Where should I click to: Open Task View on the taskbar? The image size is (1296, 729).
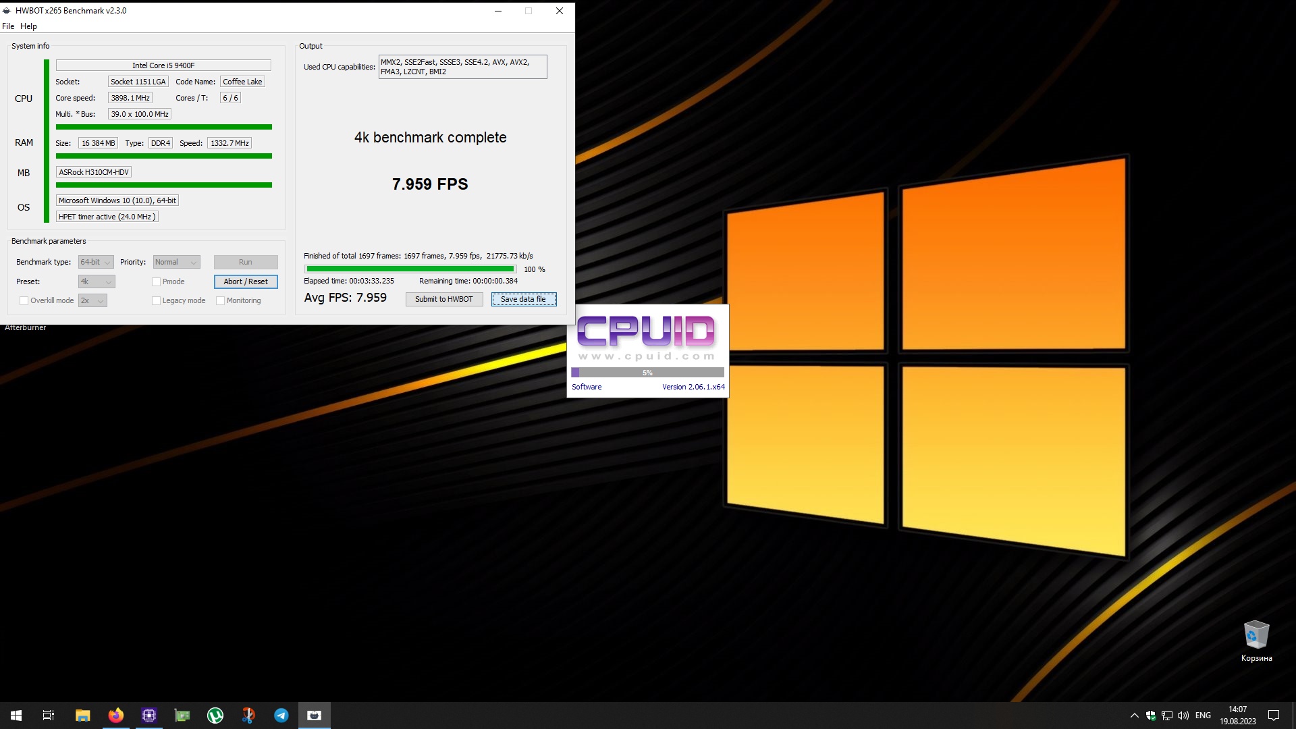coord(49,715)
